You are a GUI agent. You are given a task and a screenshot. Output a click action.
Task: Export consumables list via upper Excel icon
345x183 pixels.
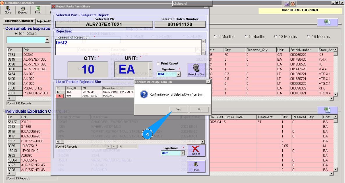(x=327, y=22)
